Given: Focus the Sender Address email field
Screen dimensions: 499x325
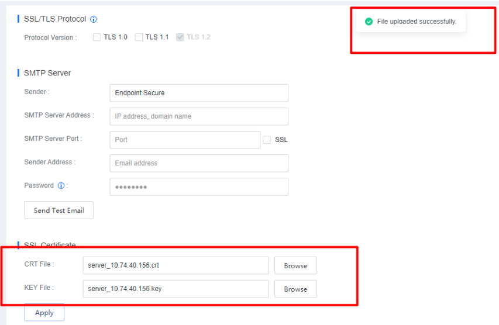Looking at the screenshot, I should coord(199,163).
